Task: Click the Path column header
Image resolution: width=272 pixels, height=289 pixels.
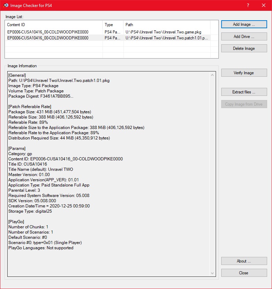Action: 167,25
